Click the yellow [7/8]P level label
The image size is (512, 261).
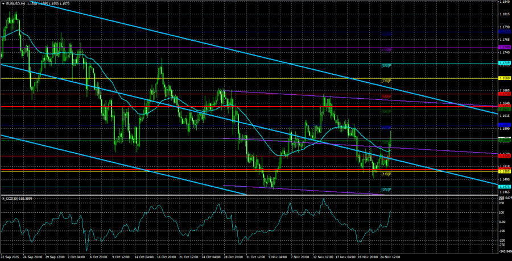[x=386, y=81]
